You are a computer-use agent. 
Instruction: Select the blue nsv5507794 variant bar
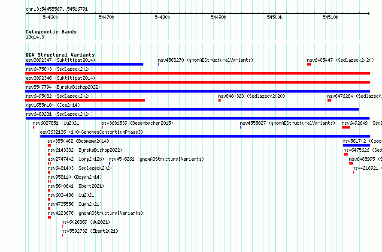point(197,91)
